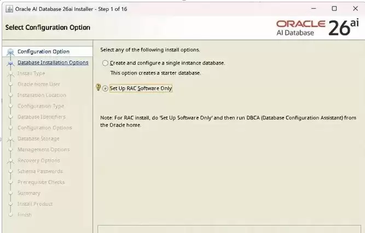Open Database Installation Options step link
This screenshot has width=365, height=233.
tap(53, 63)
